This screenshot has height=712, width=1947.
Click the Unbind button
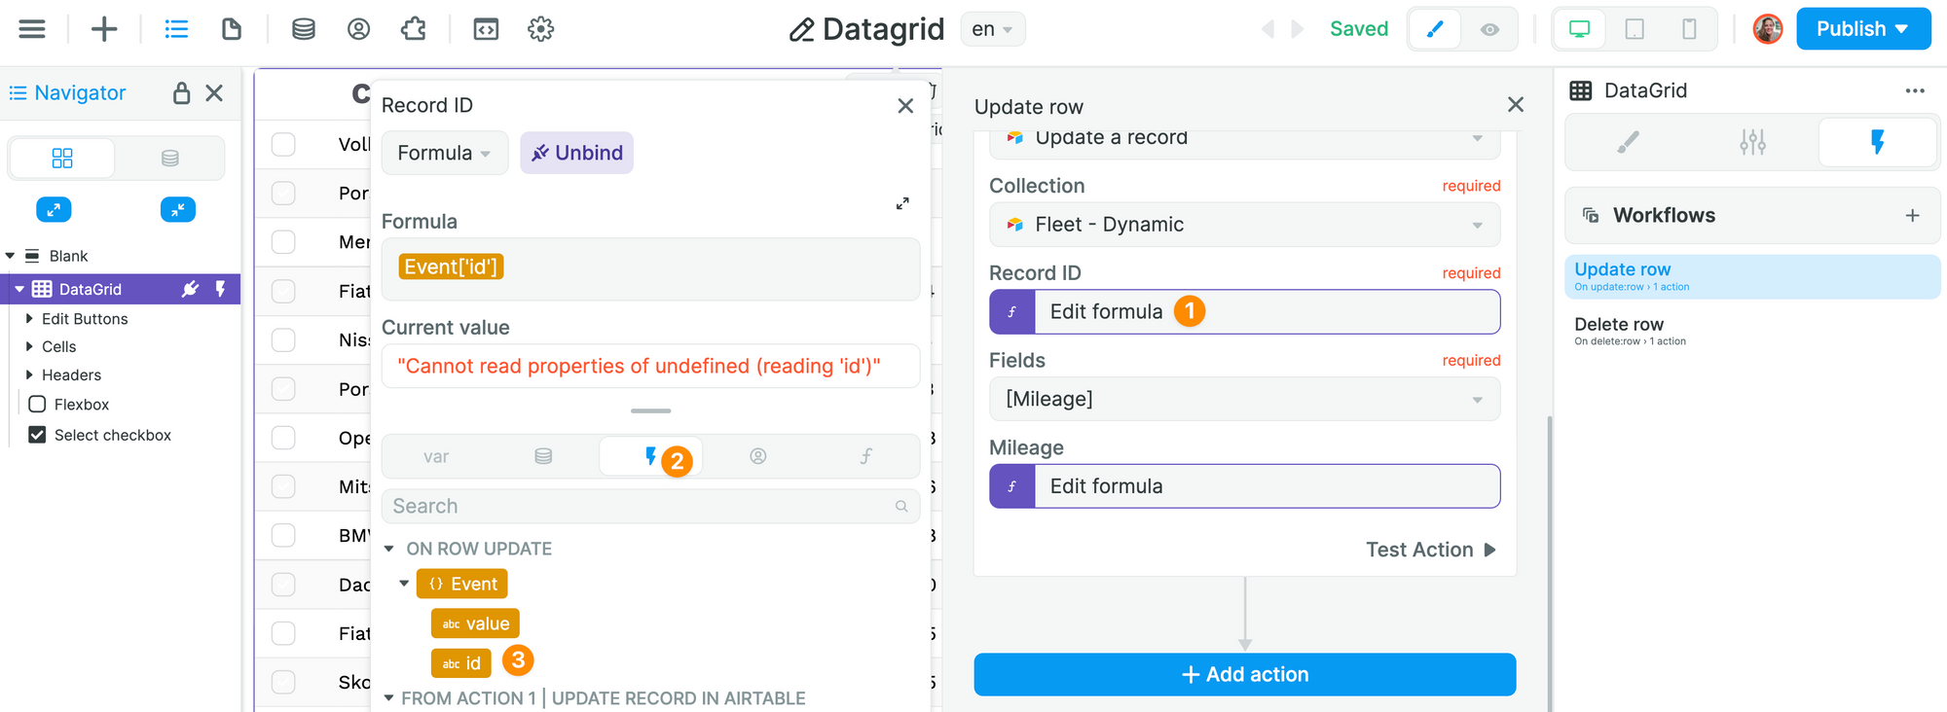point(576,153)
